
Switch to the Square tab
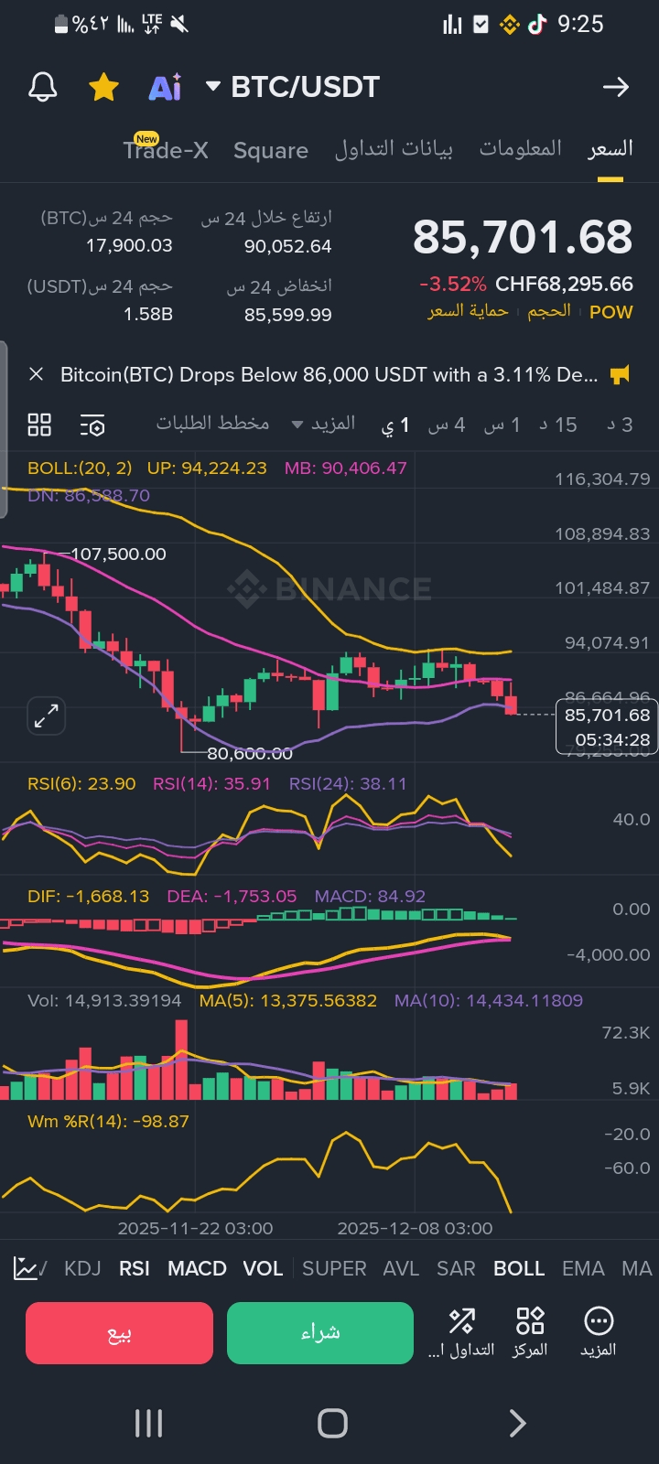pyautogui.click(x=271, y=150)
